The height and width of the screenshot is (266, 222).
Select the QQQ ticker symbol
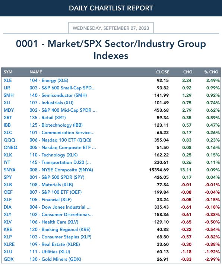pos(9,140)
